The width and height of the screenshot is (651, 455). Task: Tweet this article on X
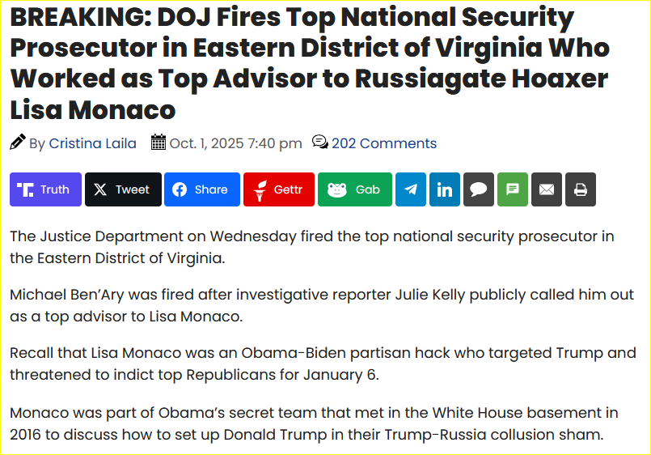point(123,189)
